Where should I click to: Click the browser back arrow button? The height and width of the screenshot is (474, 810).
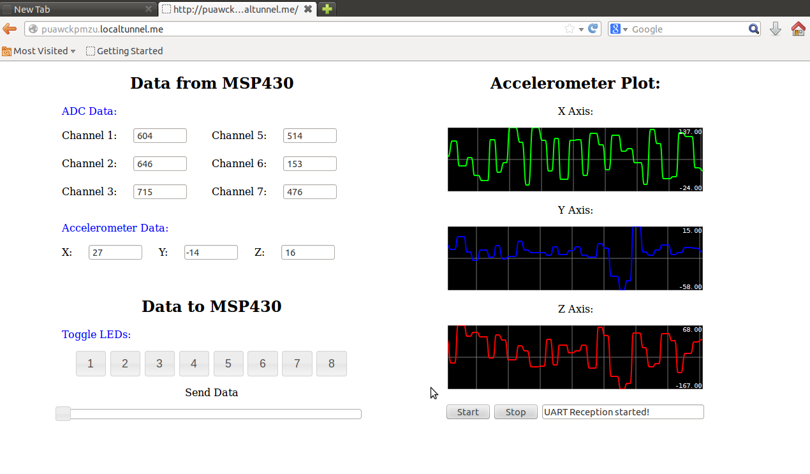[10, 29]
